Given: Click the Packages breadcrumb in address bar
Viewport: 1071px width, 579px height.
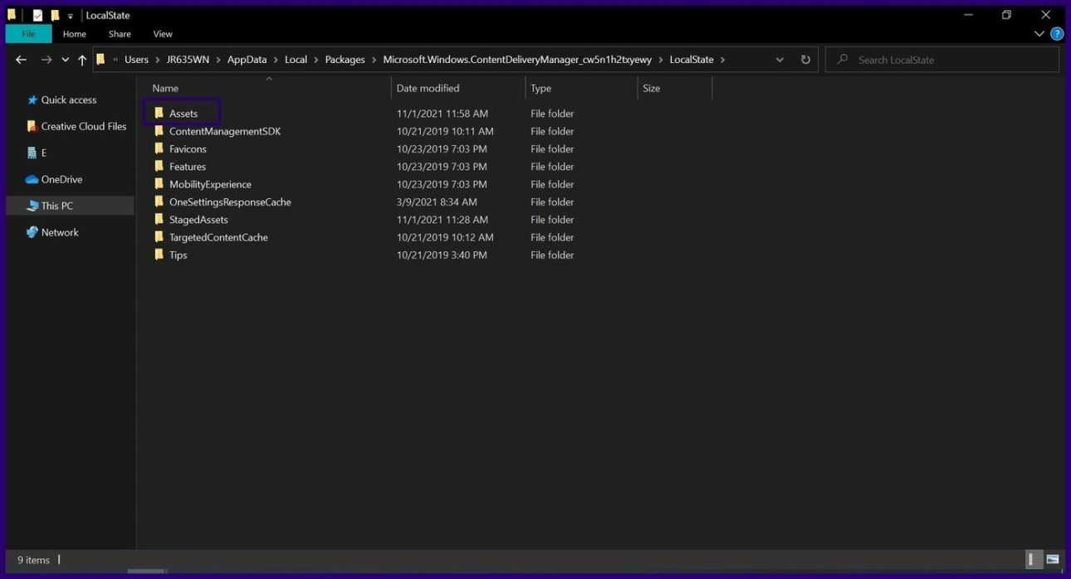Looking at the screenshot, I should pos(345,60).
